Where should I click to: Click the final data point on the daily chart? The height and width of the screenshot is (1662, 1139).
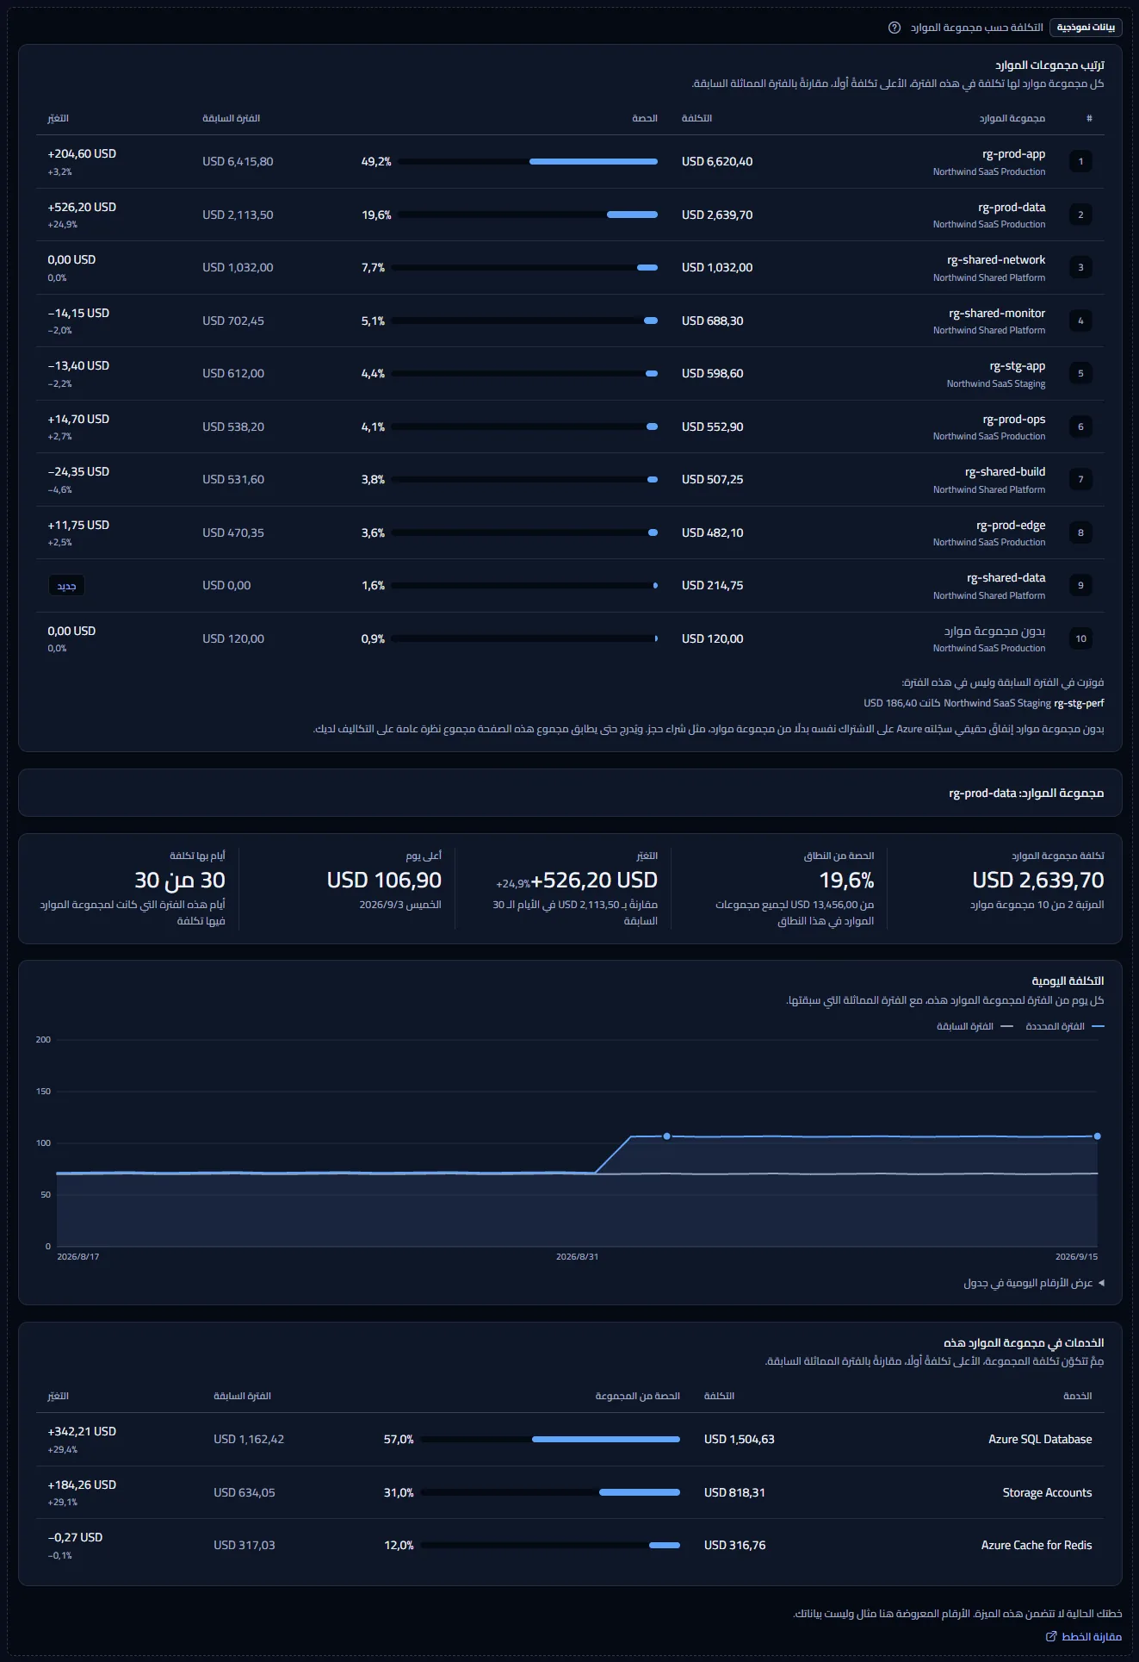pos(1097,1136)
